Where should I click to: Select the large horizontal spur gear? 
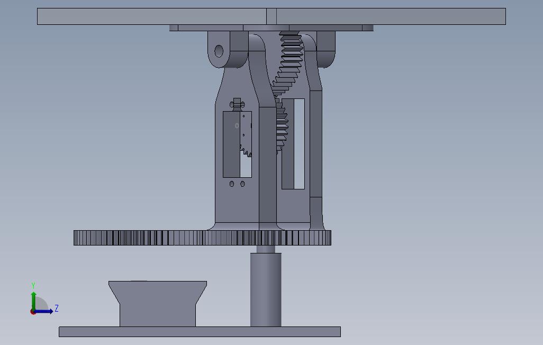tap(202, 238)
